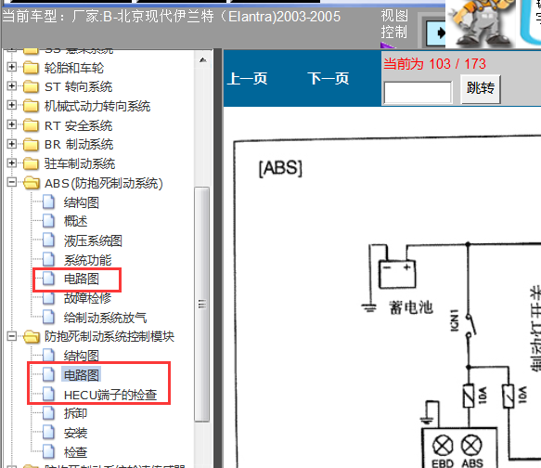This screenshot has width=541, height=468.
Task: Open the 给制动系统放气 page
Action: (x=105, y=318)
